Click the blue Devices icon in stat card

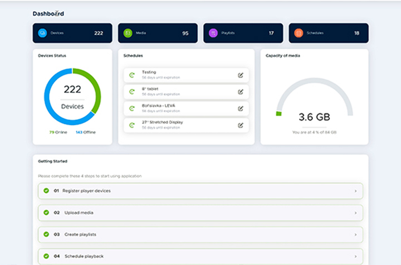[42, 33]
